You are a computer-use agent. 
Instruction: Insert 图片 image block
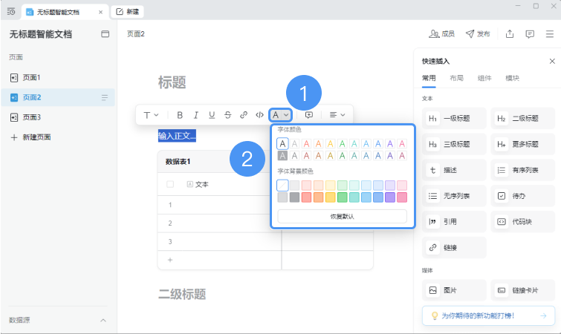pos(454,290)
